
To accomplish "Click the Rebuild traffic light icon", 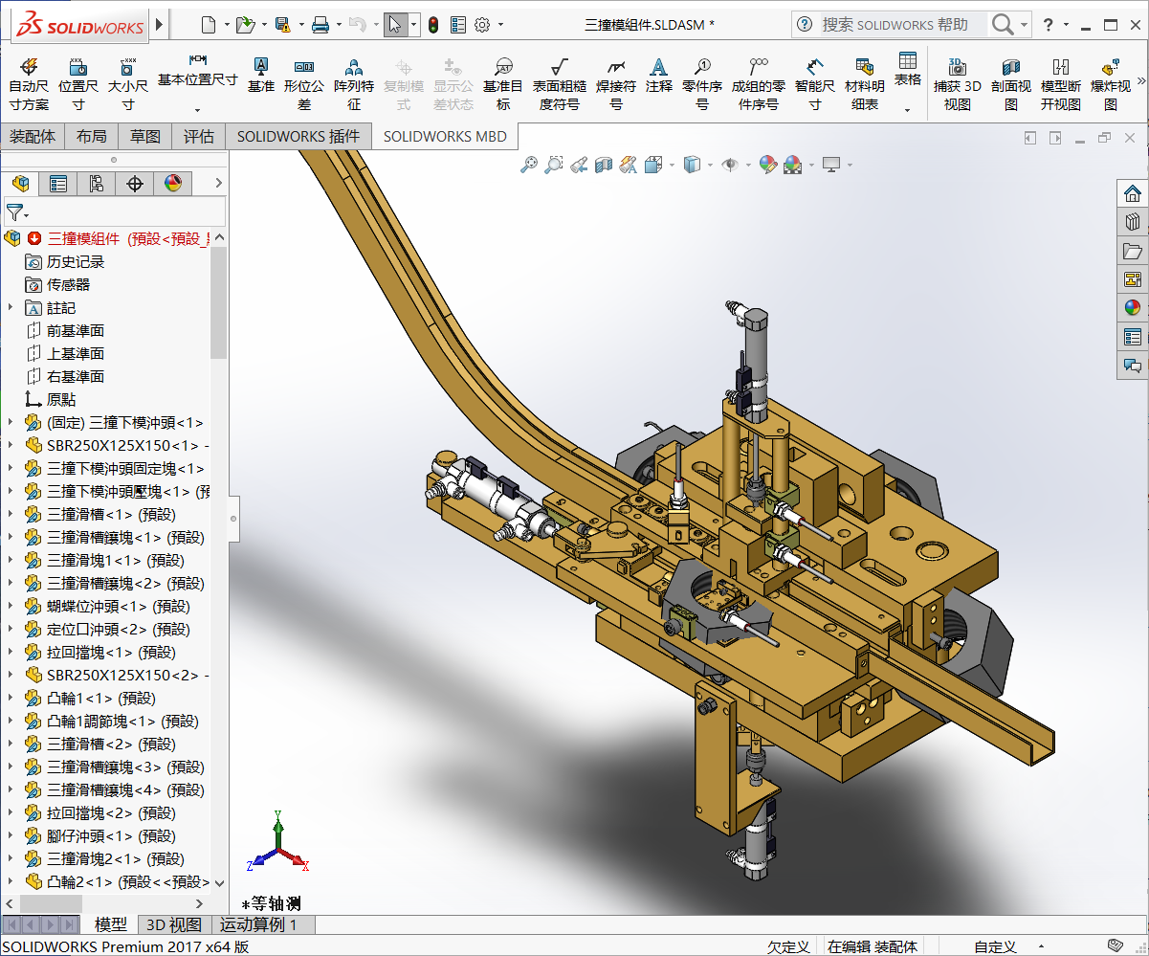I will point(432,25).
